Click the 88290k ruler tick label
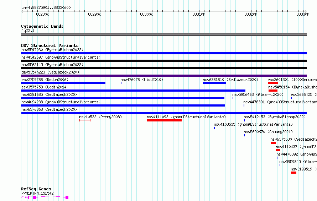The image size is (317, 201). coord(94,14)
